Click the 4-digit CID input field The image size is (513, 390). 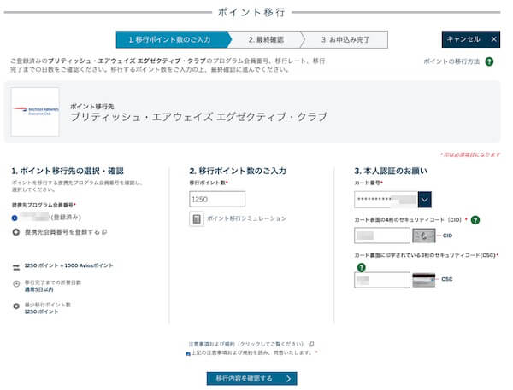click(382, 236)
